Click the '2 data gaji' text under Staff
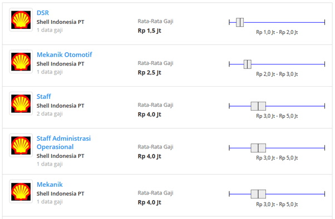335x219 pixels. click(50, 114)
